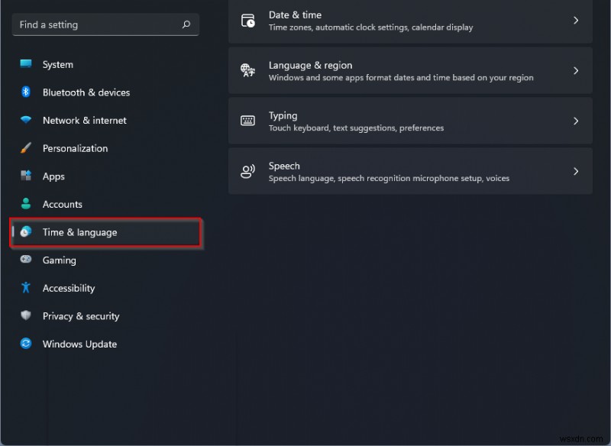Click the System sidebar icon
The height and width of the screenshot is (446, 611).
[x=24, y=64]
